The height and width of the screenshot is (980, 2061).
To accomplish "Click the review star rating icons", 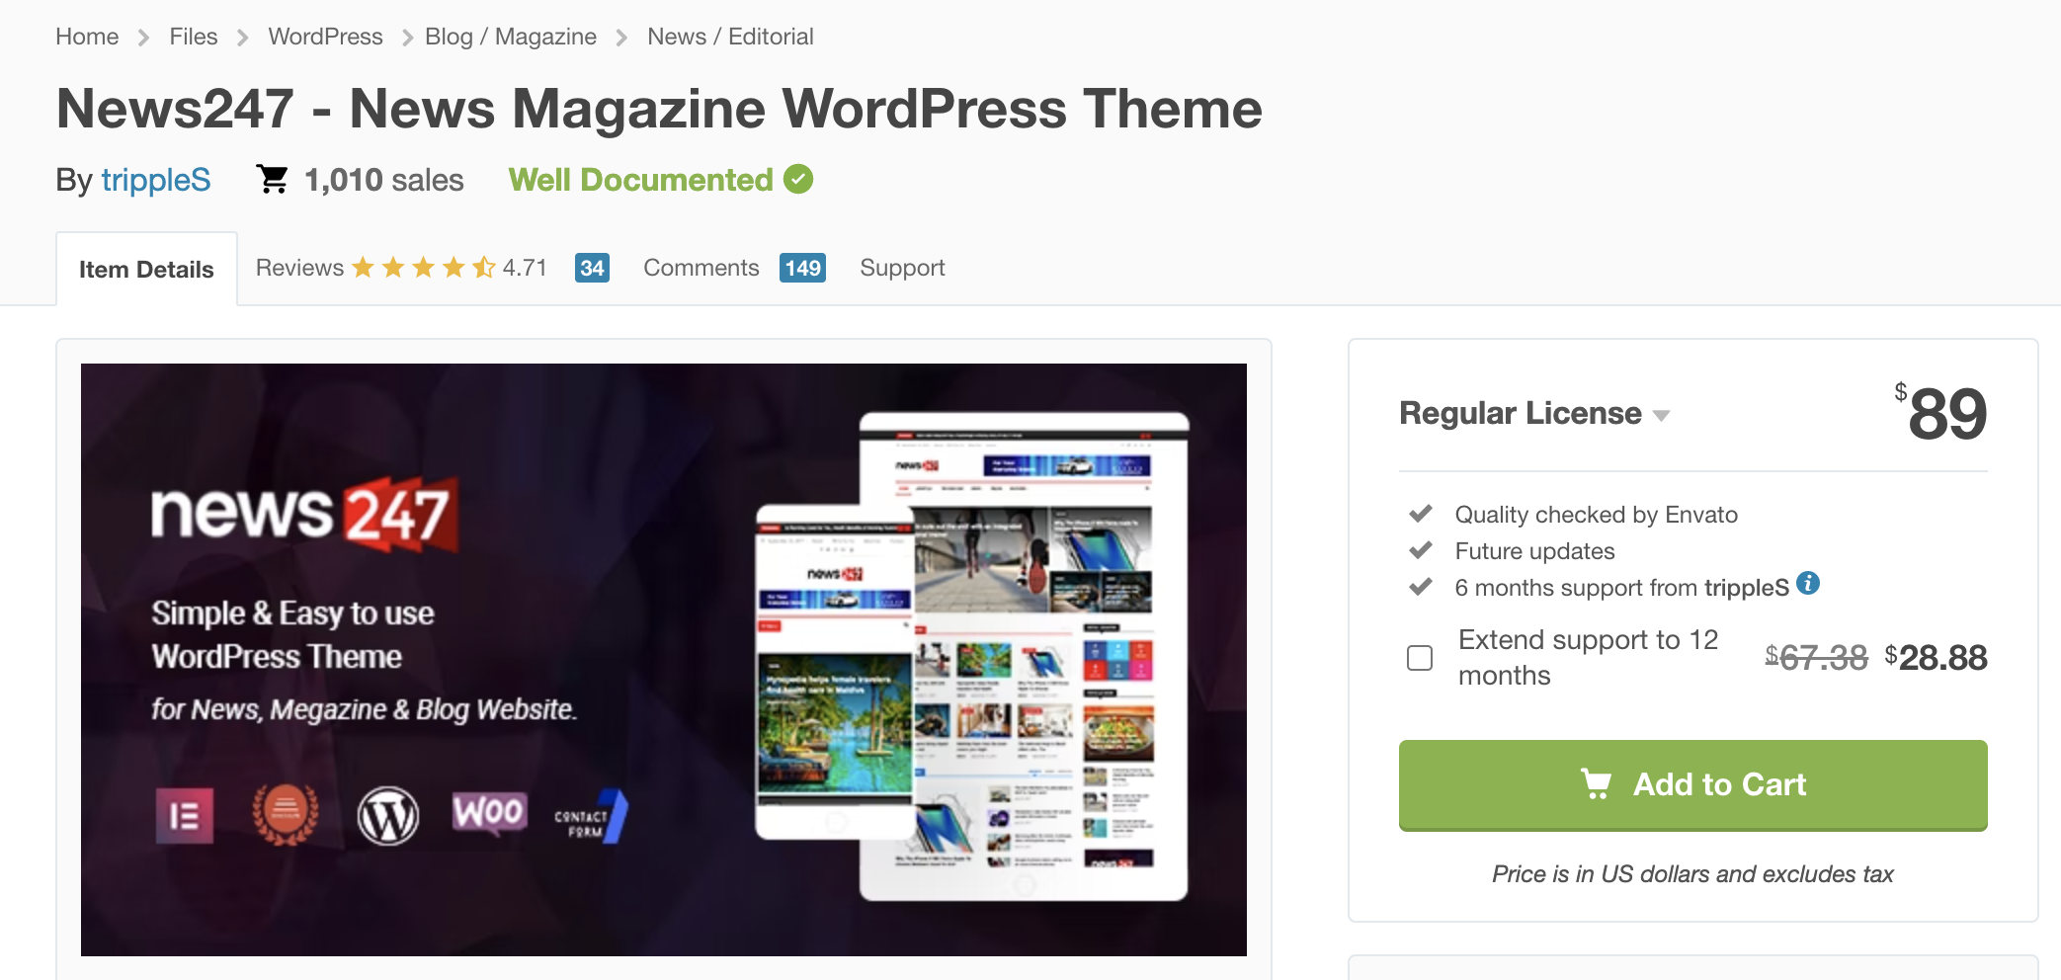I will [424, 268].
